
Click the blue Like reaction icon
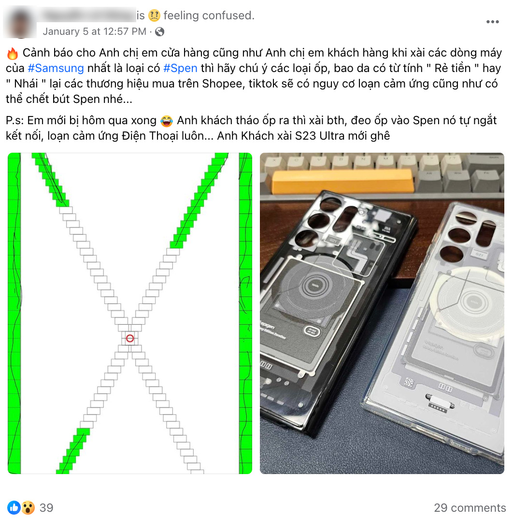pos(14,507)
